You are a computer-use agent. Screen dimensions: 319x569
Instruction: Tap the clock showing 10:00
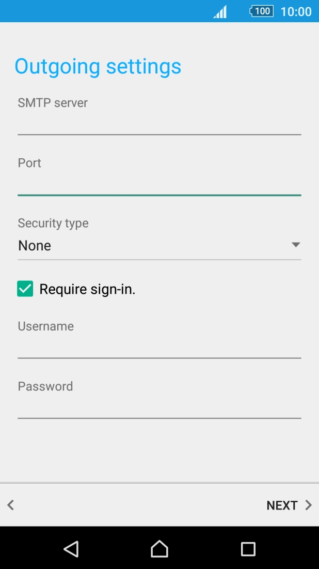point(295,11)
